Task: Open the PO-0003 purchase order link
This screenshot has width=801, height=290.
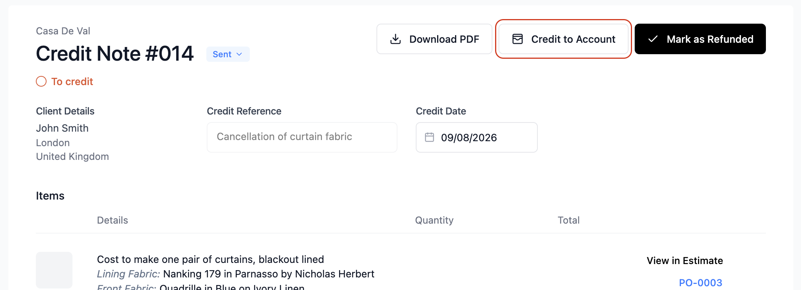Action: (701, 283)
